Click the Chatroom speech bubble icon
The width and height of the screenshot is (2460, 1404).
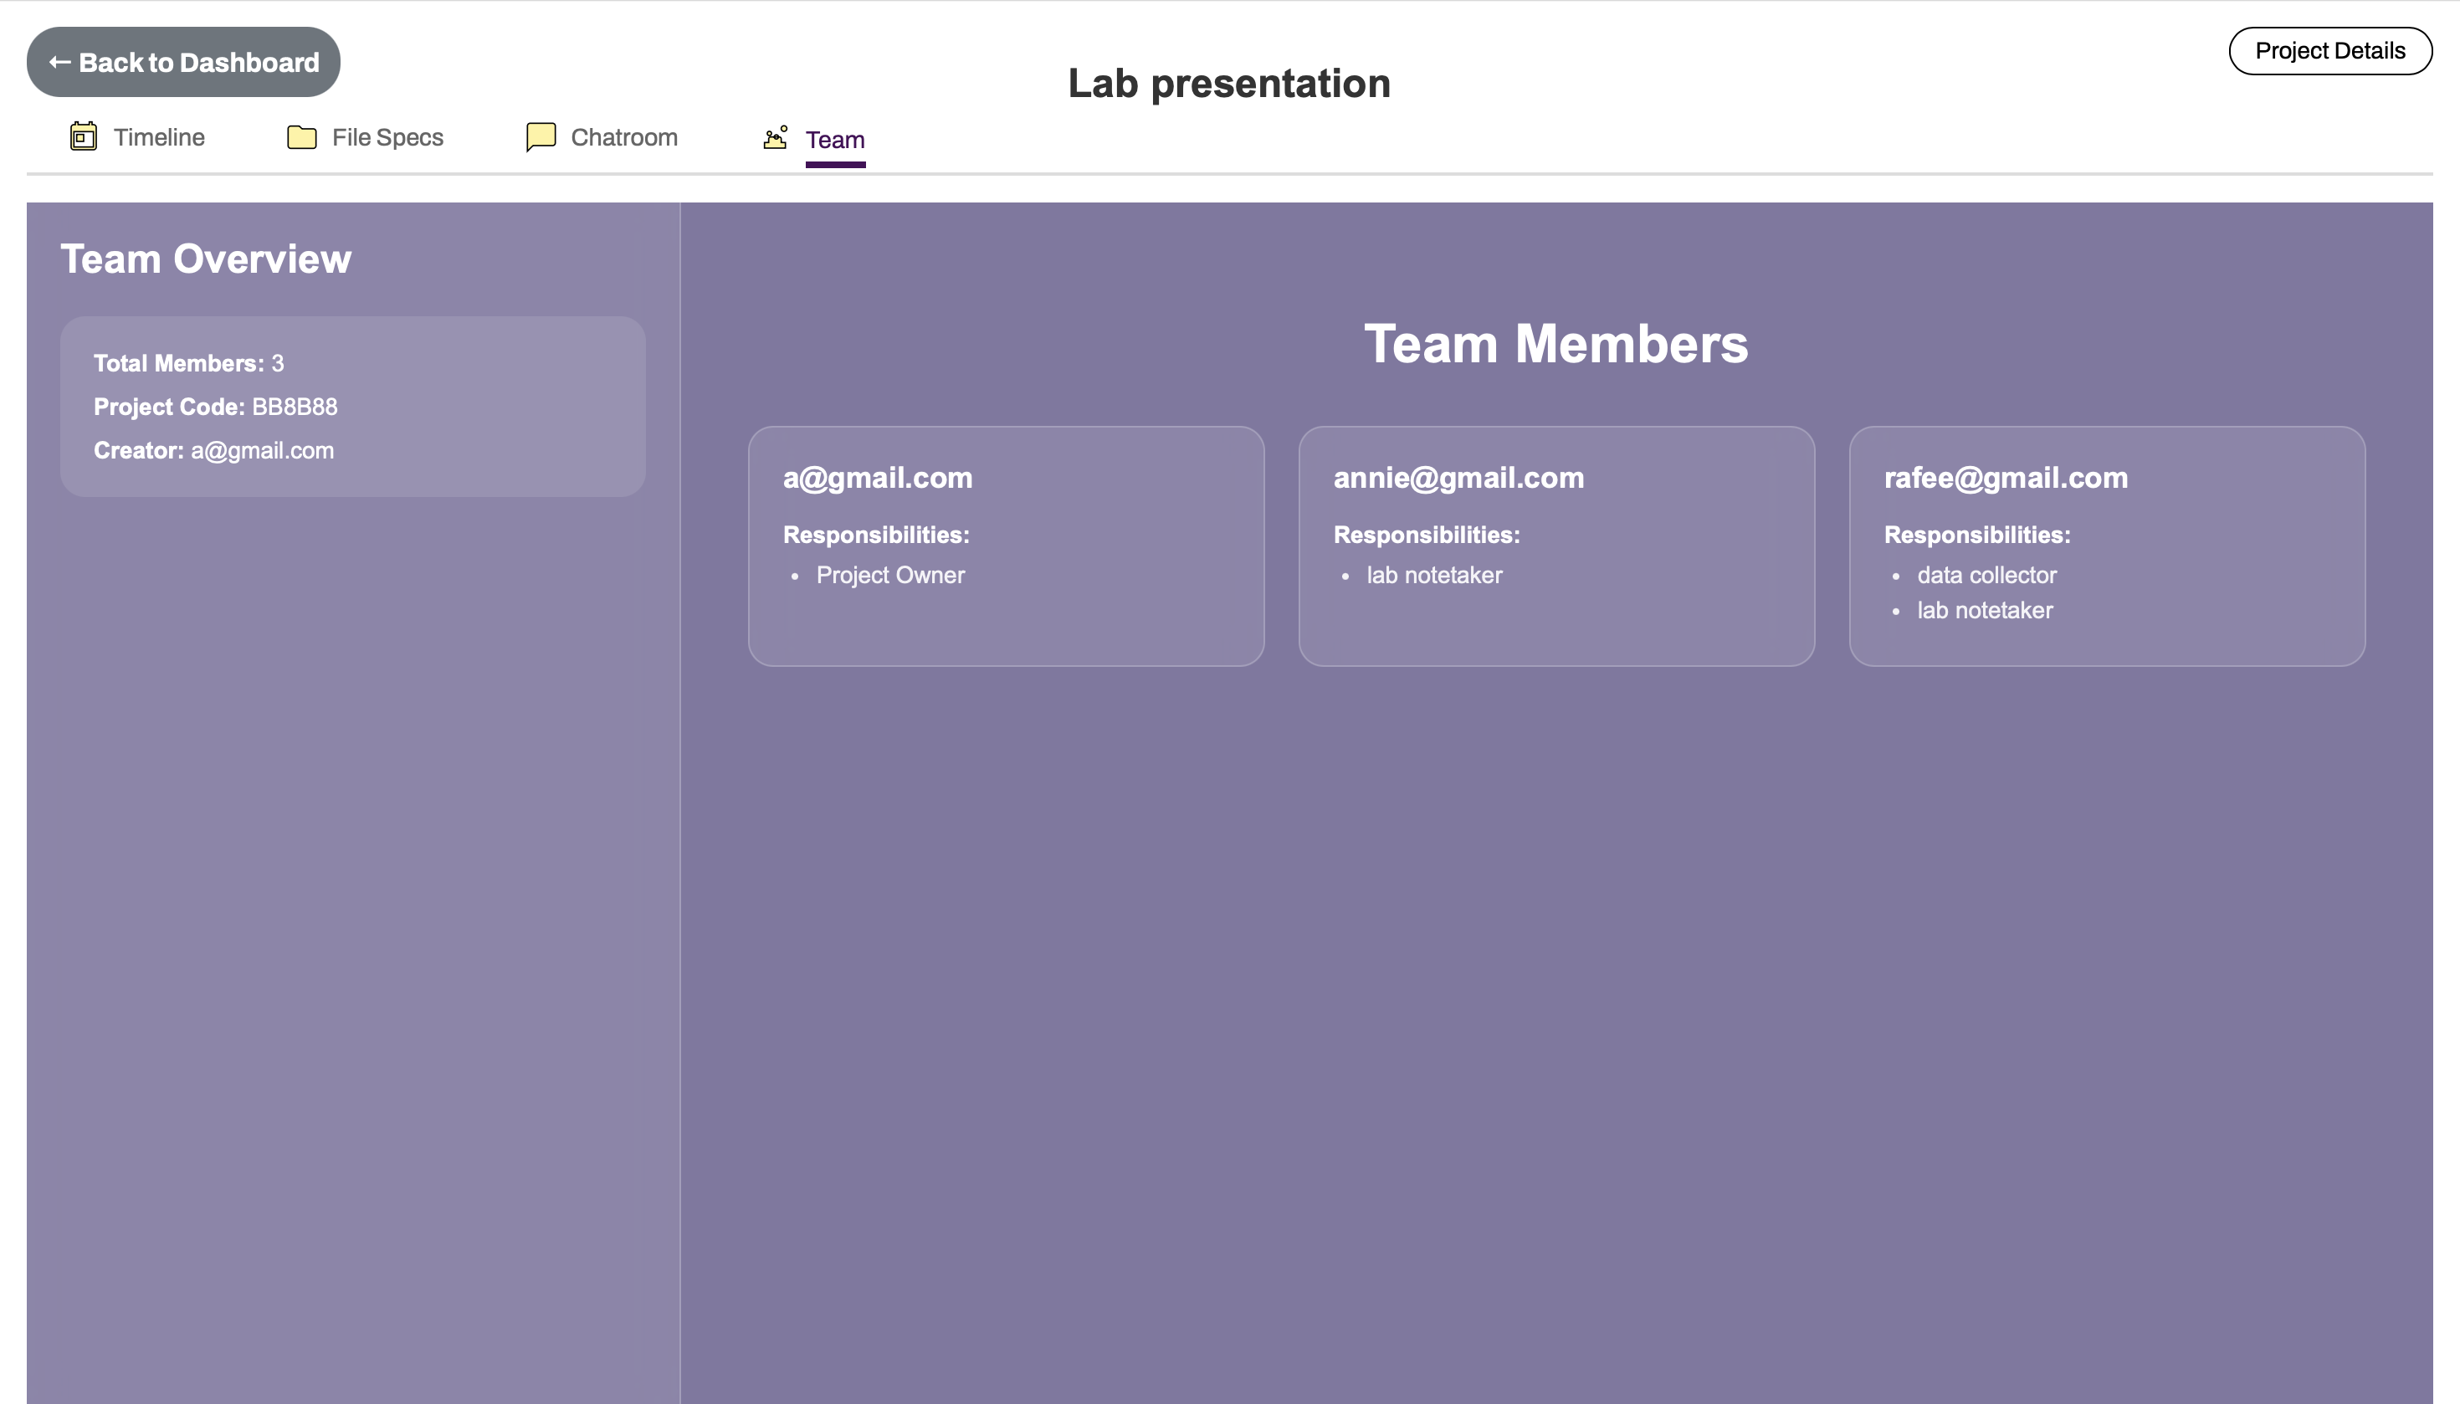[540, 137]
